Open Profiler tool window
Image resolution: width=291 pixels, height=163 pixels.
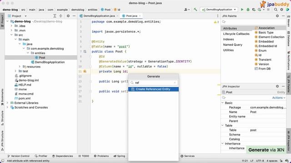pyautogui.click(x=41, y=156)
